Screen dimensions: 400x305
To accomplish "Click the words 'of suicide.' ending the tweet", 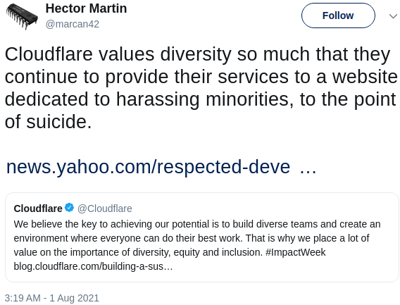I will coord(48,122).
